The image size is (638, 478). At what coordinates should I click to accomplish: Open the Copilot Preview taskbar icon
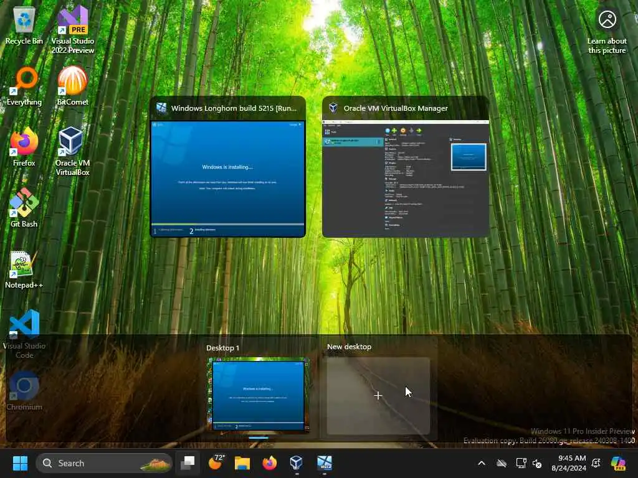tap(618, 463)
